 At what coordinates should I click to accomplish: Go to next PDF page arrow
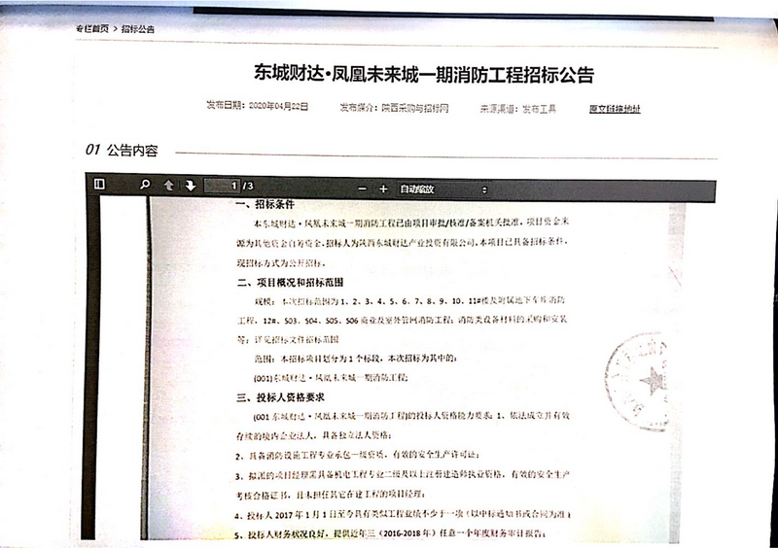click(191, 185)
